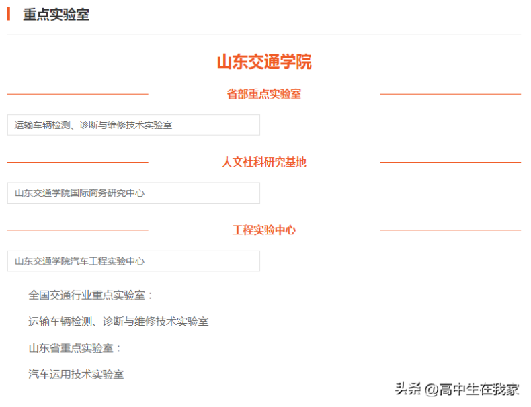
Task: Select the 省部重点实验室 section header
Action: point(264,94)
